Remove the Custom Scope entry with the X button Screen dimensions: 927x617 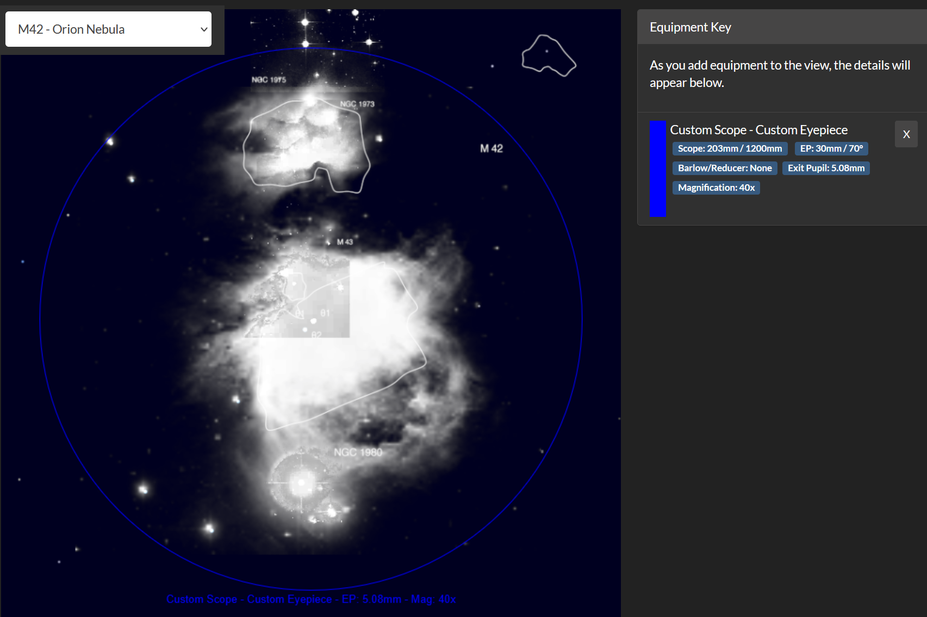pos(906,134)
